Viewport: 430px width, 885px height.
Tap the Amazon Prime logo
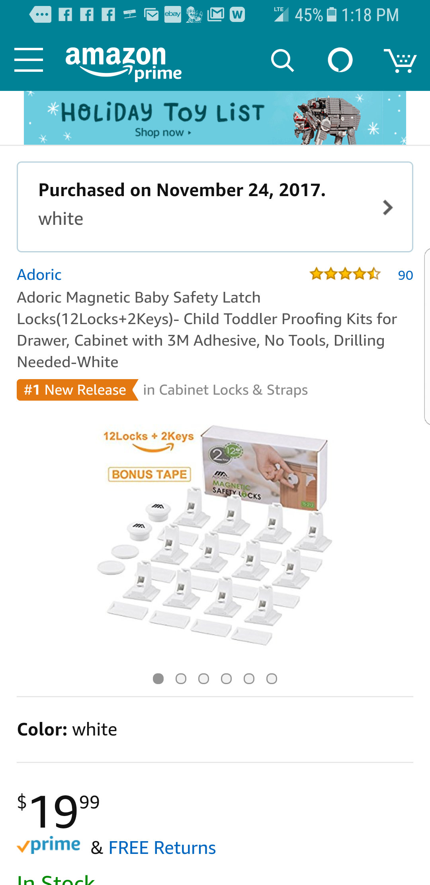coord(123,63)
